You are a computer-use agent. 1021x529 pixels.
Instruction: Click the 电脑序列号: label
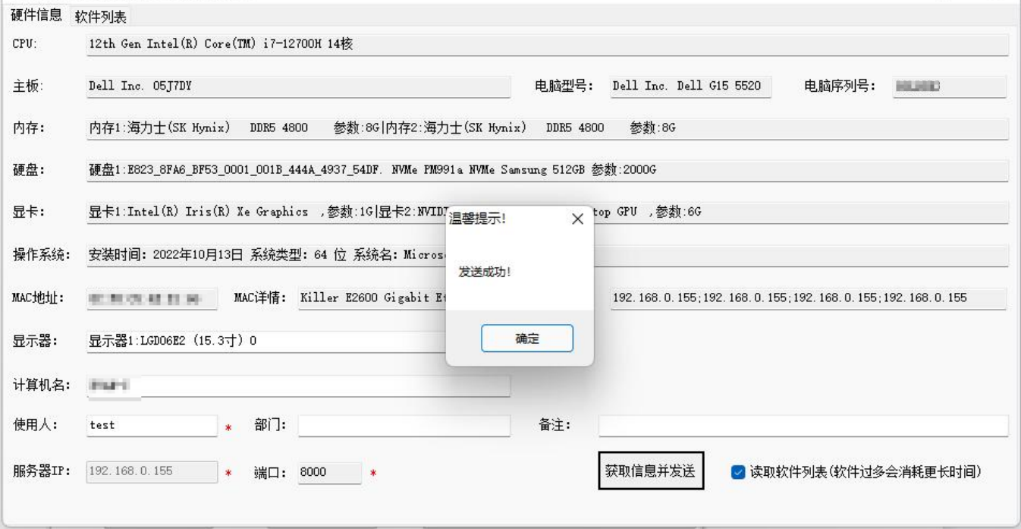coord(840,86)
